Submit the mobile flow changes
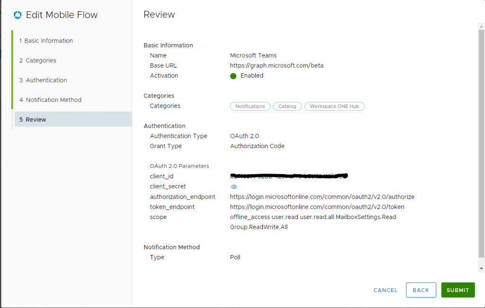 (458, 290)
